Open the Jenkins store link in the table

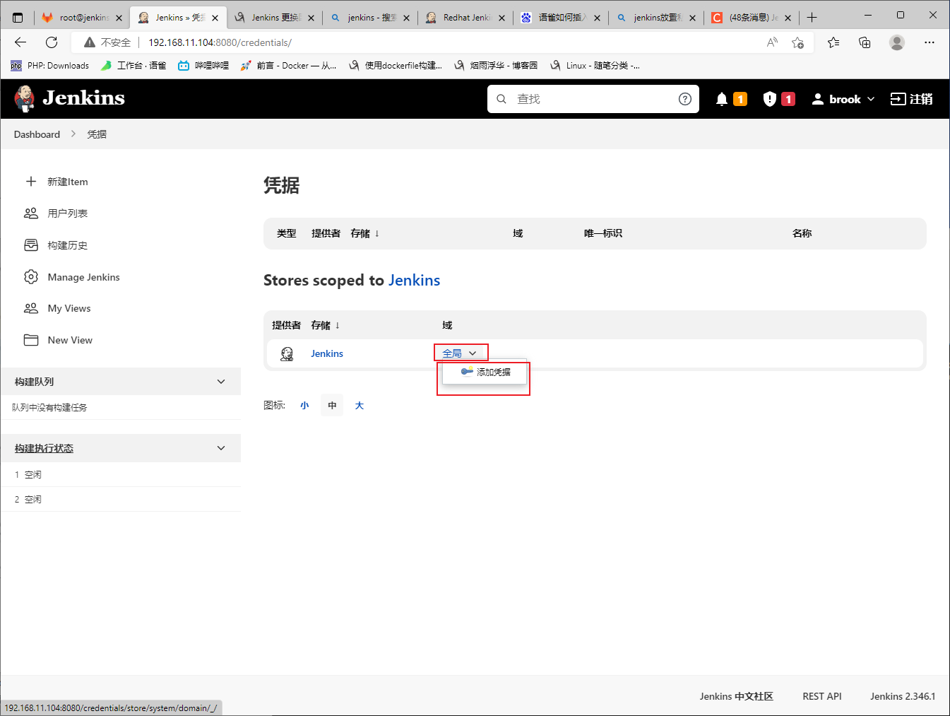(x=327, y=353)
